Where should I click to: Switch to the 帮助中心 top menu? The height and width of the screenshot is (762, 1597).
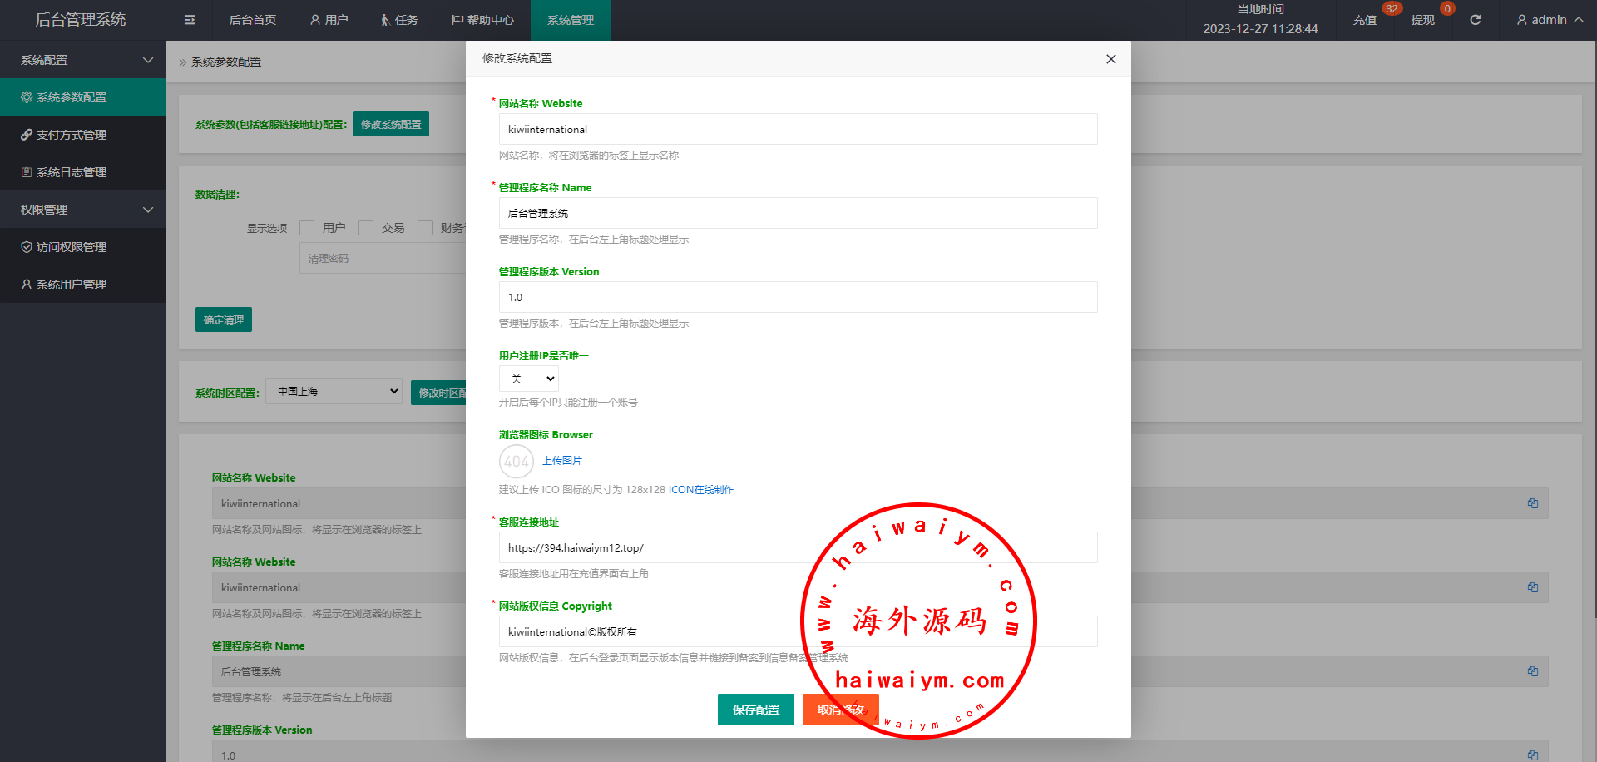click(482, 20)
